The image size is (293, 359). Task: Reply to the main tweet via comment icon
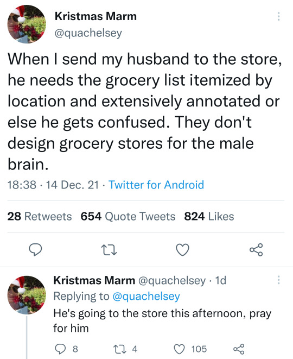(x=35, y=249)
